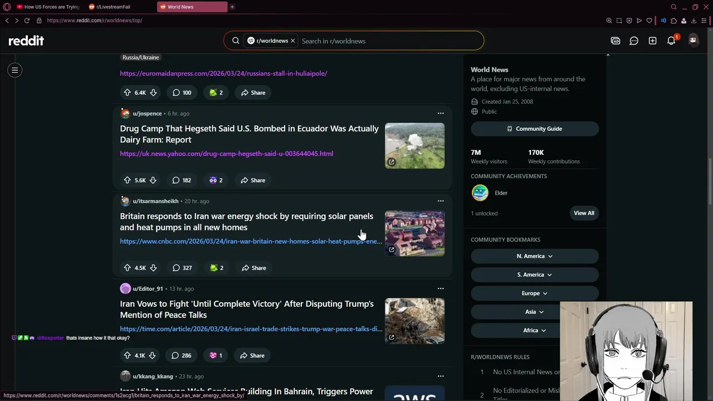713x401 pixels.
Task: Open the three-dot menu on u/kkang_kkang's post
Action: click(x=441, y=376)
